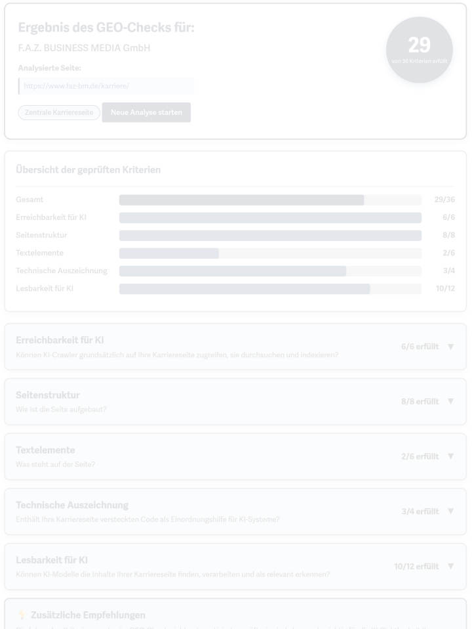Click the 3/4 erfüllt status label
The height and width of the screenshot is (629, 472).
coord(420,511)
